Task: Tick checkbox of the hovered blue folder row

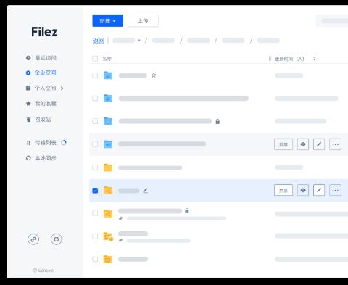Action: [95, 144]
